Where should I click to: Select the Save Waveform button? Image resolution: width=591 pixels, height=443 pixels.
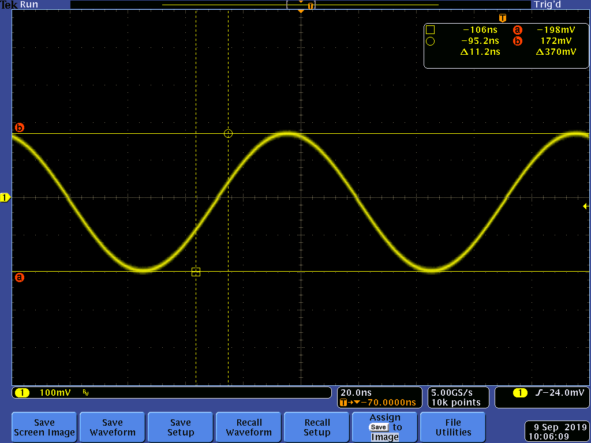113,427
